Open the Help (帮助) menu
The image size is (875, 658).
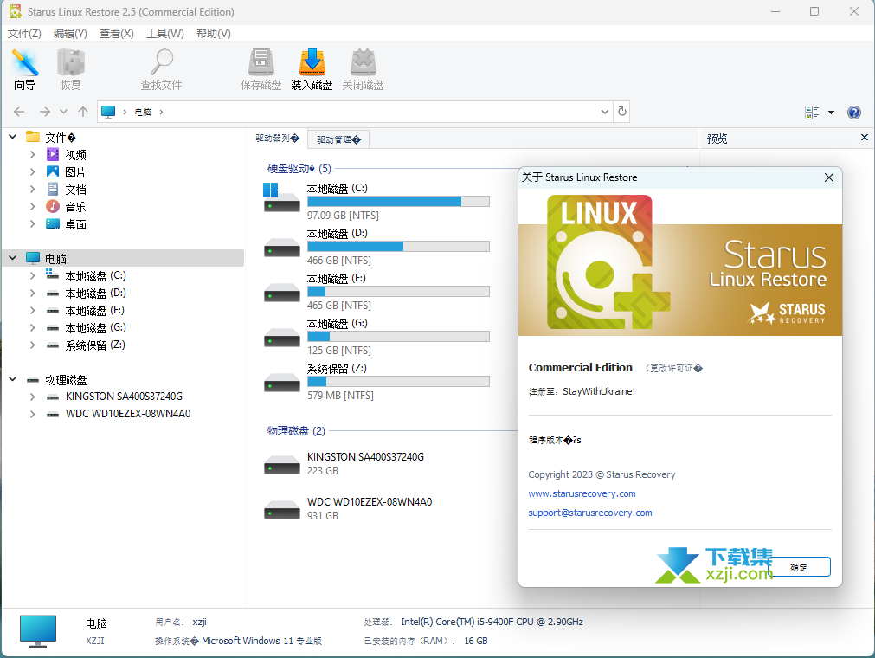214,34
